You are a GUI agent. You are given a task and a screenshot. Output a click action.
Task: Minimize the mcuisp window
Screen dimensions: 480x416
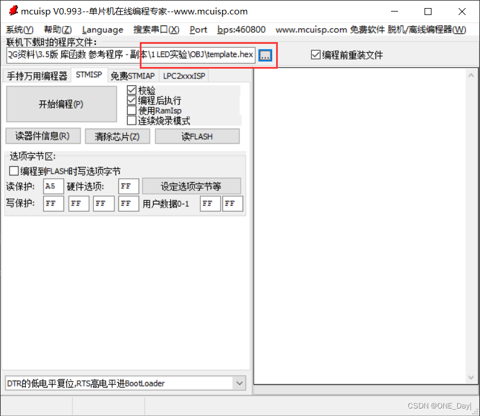pos(395,12)
